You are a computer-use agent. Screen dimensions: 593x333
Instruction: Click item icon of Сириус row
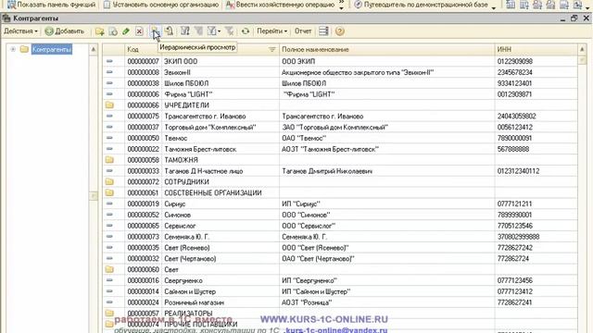[x=109, y=203]
